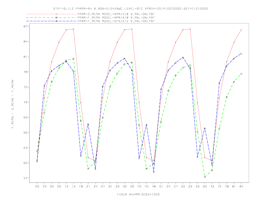
Task: Click x-axis forecast hour label 54
Action: coord(168,186)
